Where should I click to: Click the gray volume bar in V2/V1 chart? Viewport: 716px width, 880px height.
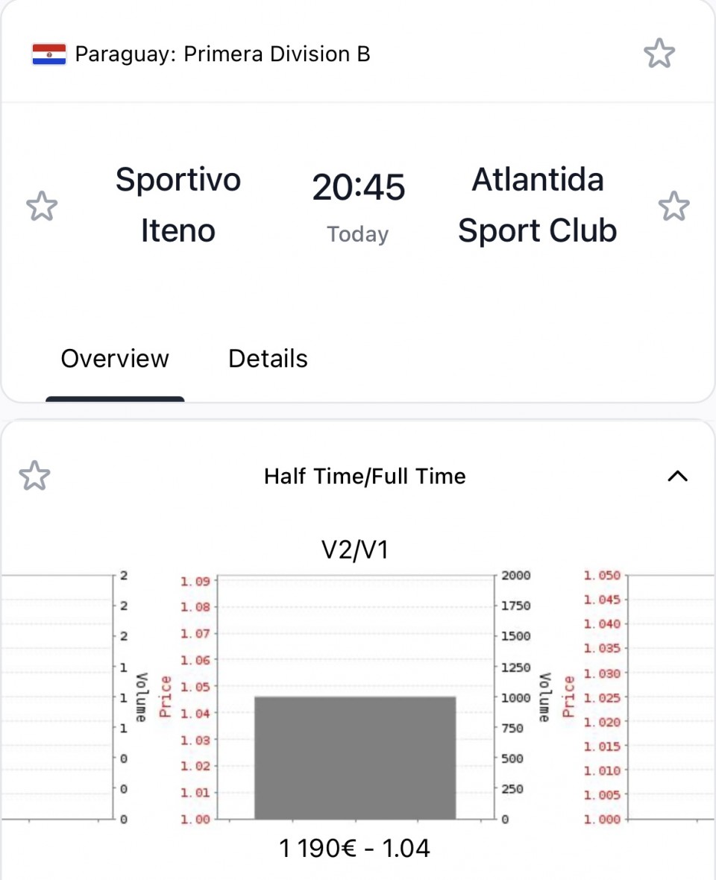click(355, 758)
